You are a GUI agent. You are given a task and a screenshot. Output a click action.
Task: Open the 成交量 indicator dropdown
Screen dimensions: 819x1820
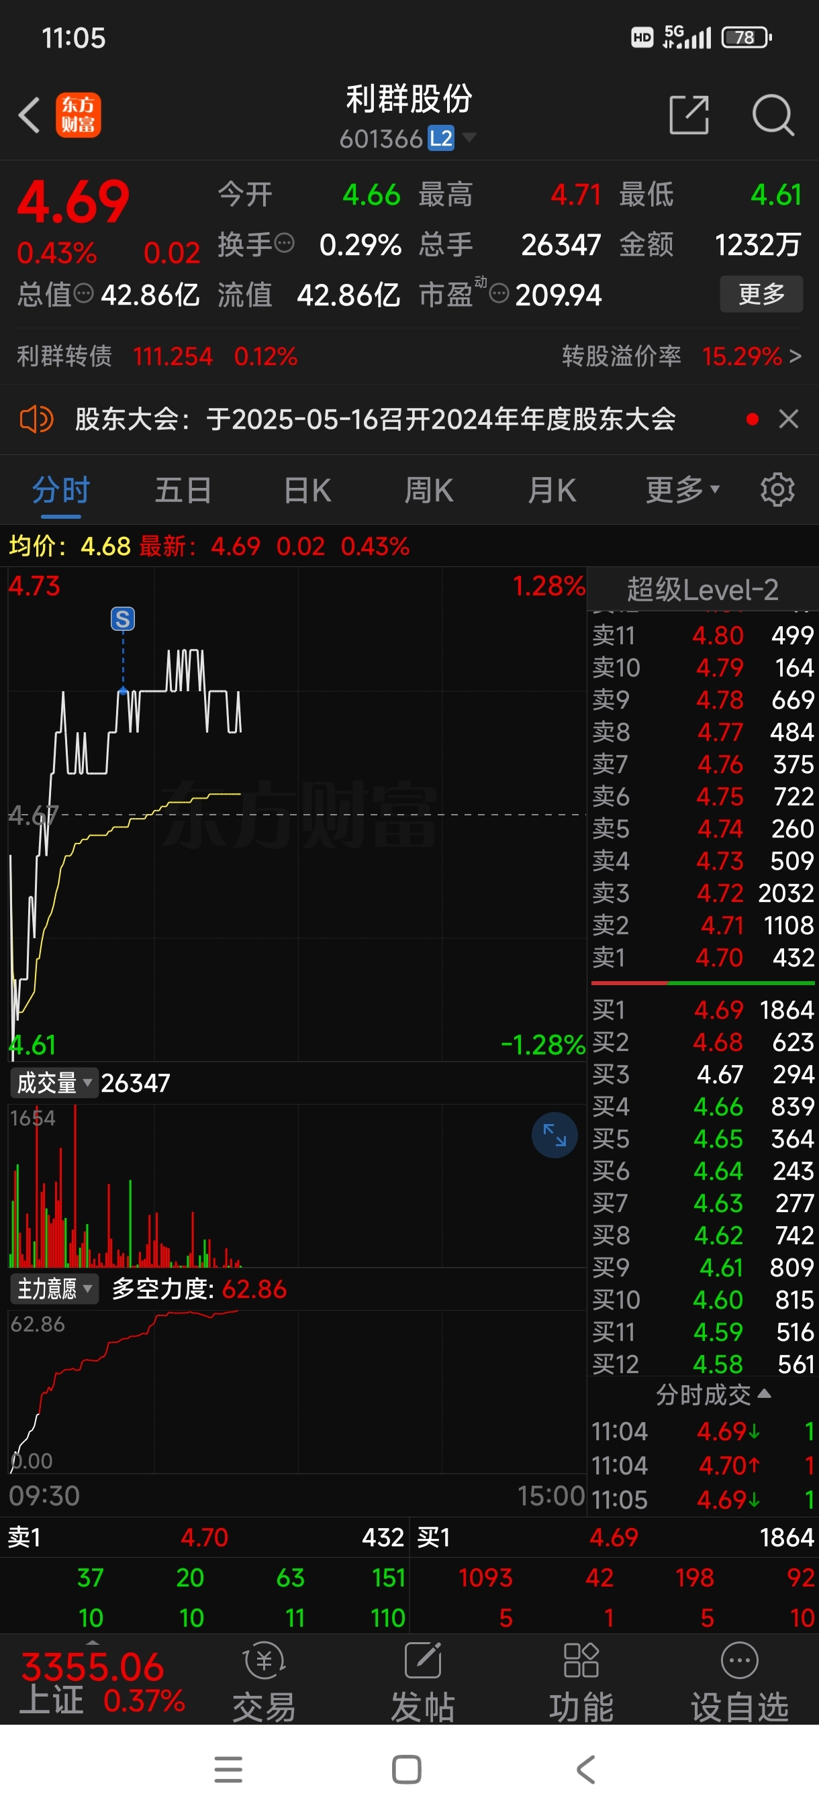[54, 1082]
